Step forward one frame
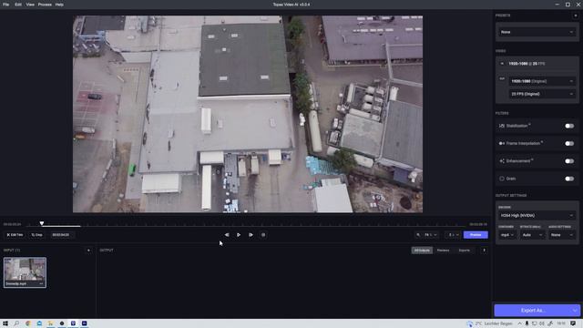 251,235
